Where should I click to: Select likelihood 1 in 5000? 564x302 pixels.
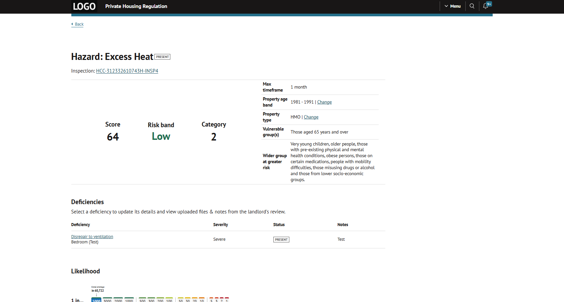coord(96,300)
